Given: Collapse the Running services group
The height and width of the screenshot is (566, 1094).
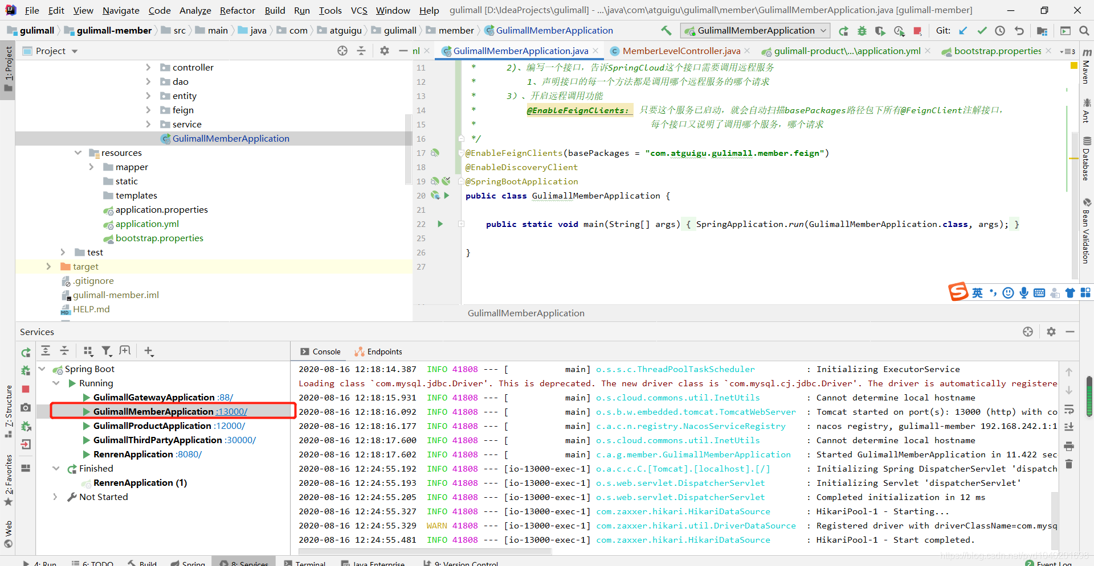Looking at the screenshot, I should coord(56,383).
